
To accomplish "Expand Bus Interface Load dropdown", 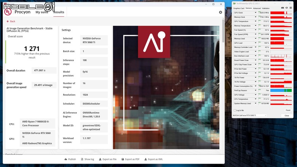I will click(x=255, y=56).
